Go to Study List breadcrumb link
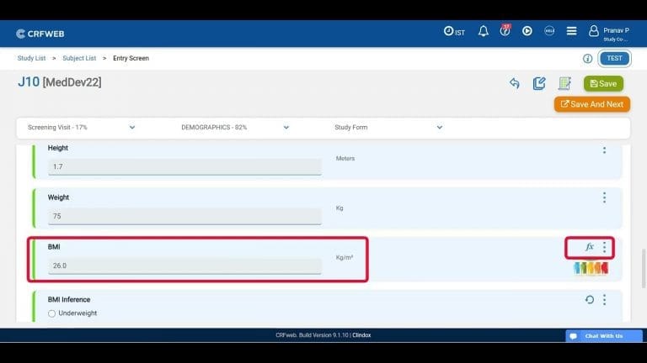Screen dimensions: 647x363 [31, 59]
